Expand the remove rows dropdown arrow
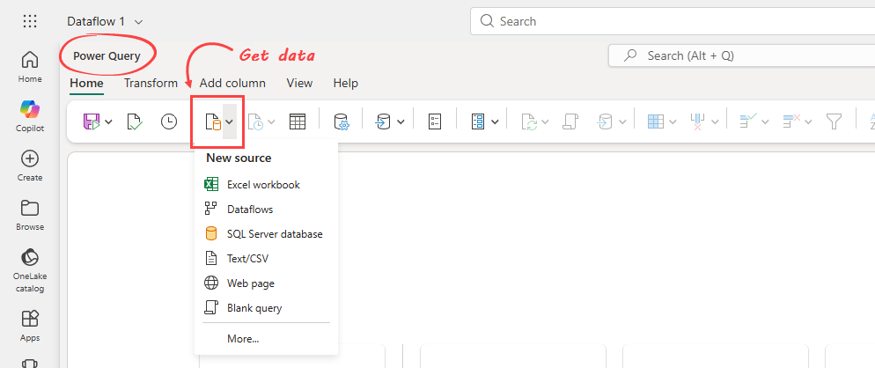 pyautogui.click(x=809, y=121)
